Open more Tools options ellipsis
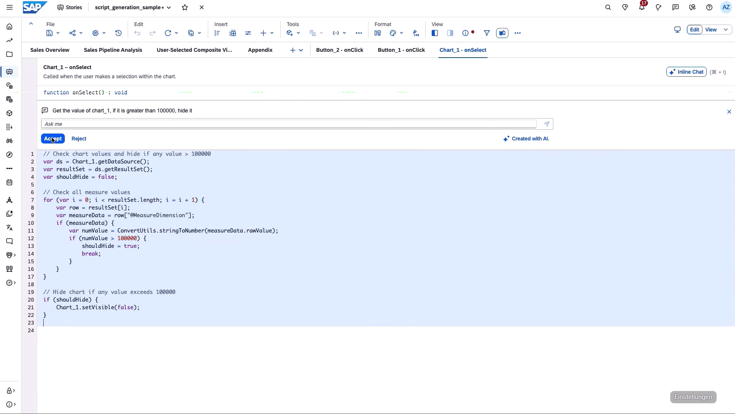Viewport: 735px width, 414px height. (359, 33)
